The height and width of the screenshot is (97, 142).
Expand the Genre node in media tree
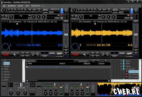tap(2, 77)
